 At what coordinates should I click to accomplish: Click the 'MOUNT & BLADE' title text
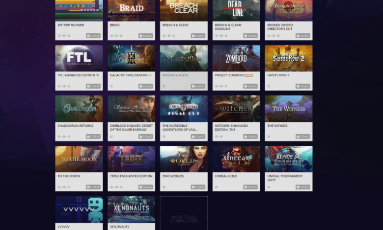[x=175, y=75]
